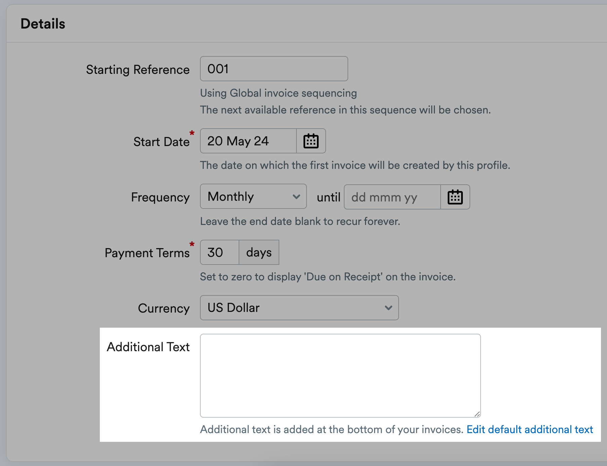Click the Payment Terms label
Image resolution: width=607 pixels, height=466 pixels.
tap(147, 253)
